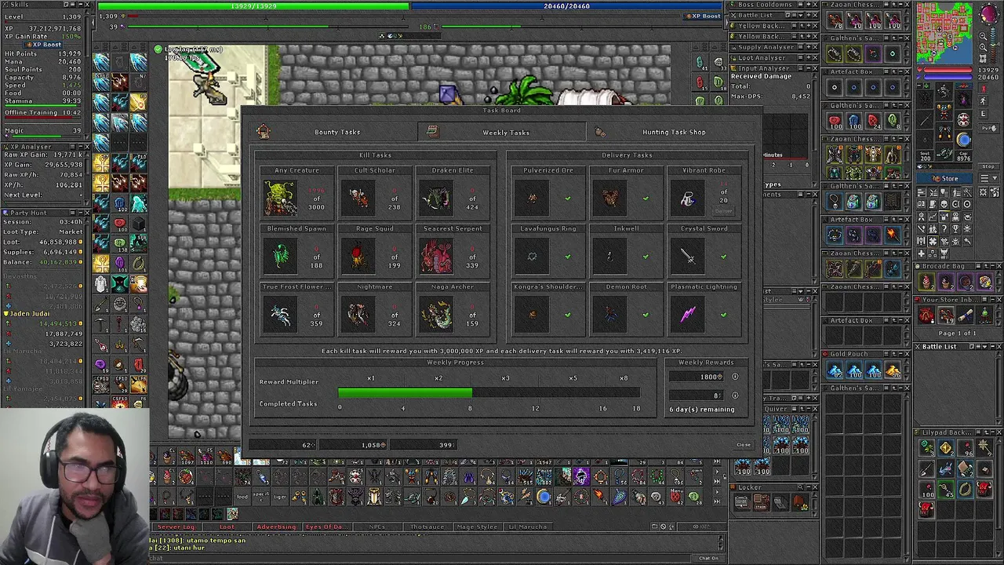
Task: Click the Lavafungus Ring delivery item icon
Action: click(532, 257)
